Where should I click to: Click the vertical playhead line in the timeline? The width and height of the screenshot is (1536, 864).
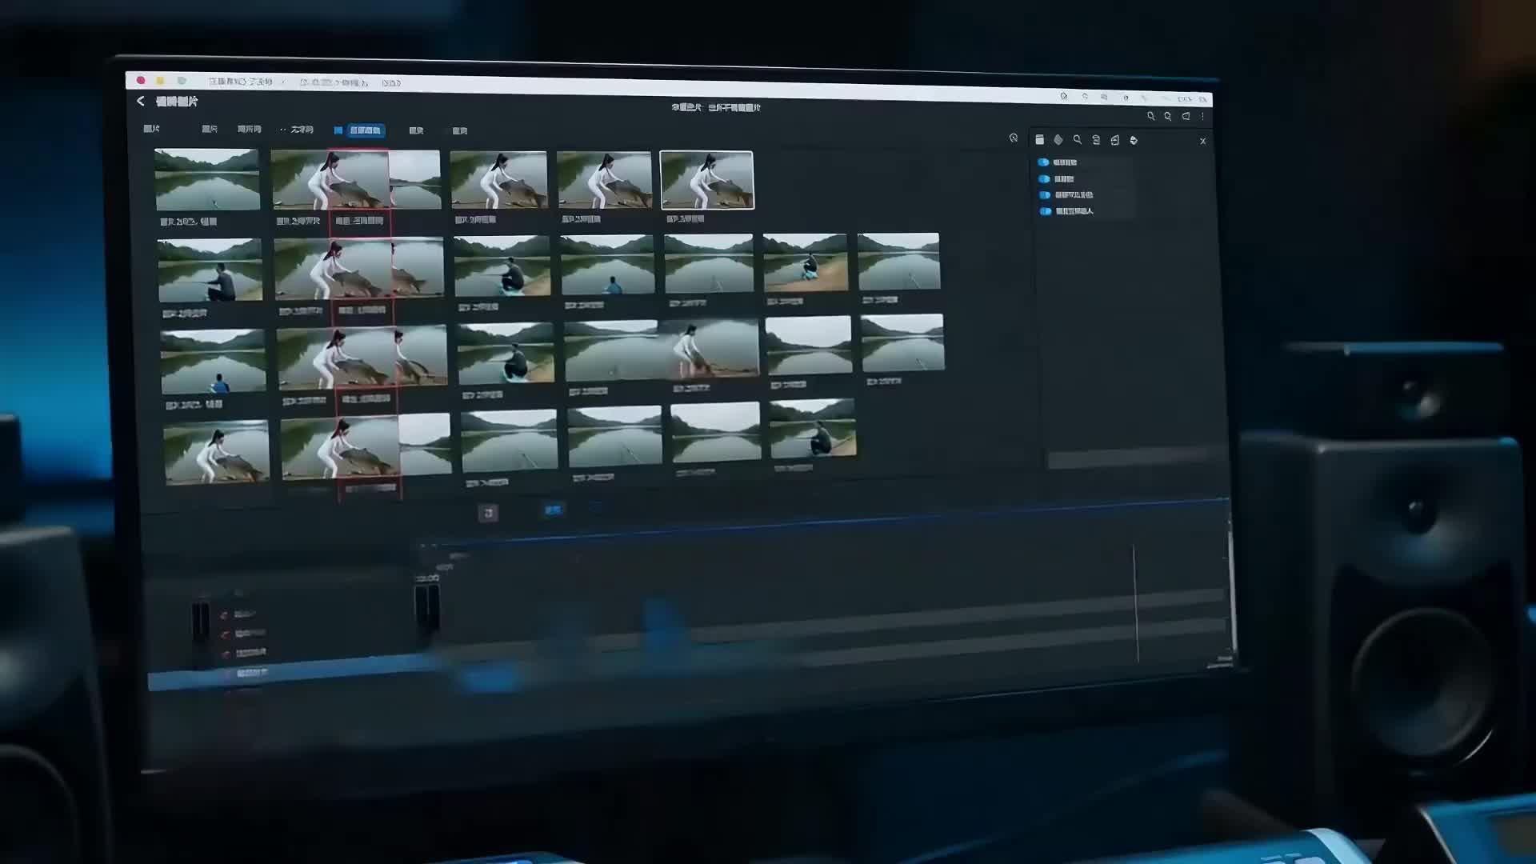[1135, 604]
